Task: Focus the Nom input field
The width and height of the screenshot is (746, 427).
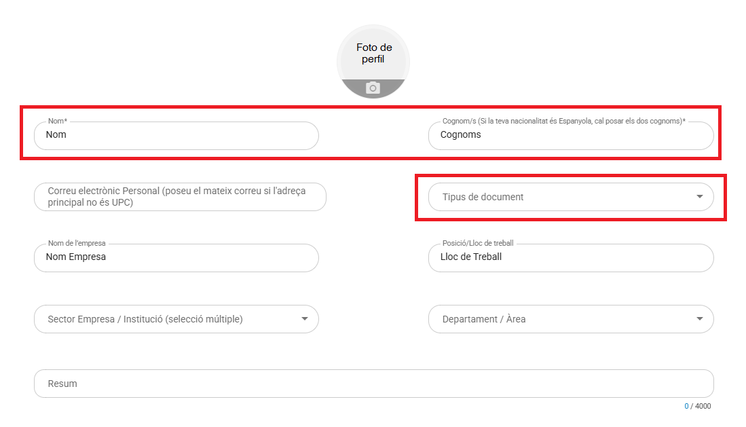Action: click(x=176, y=135)
